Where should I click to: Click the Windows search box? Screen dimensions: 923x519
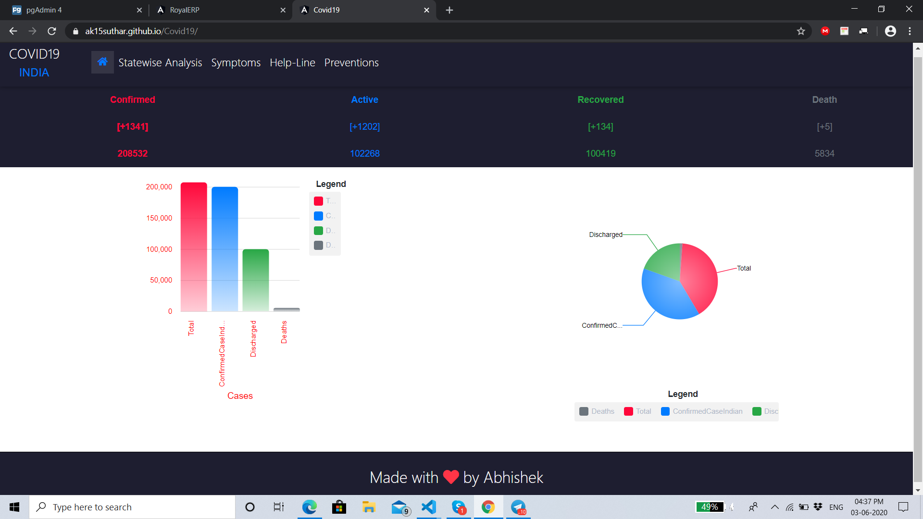click(132, 507)
